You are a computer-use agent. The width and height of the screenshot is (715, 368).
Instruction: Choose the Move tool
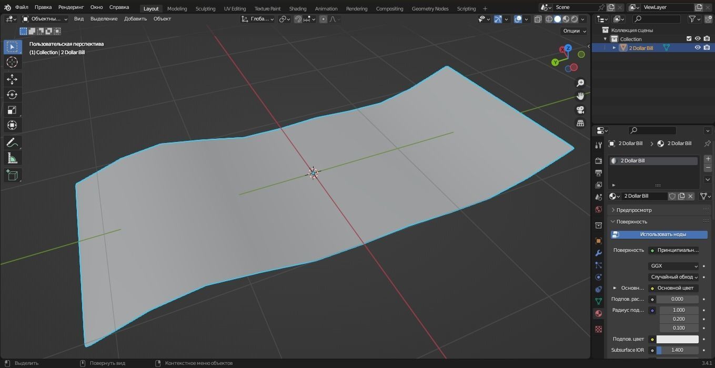(x=12, y=79)
